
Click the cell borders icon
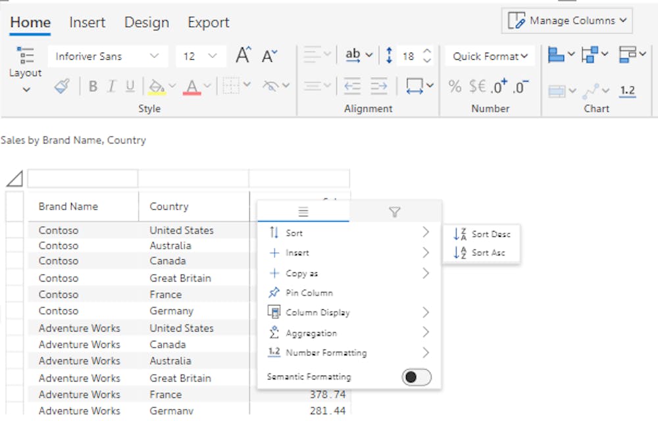tap(231, 86)
